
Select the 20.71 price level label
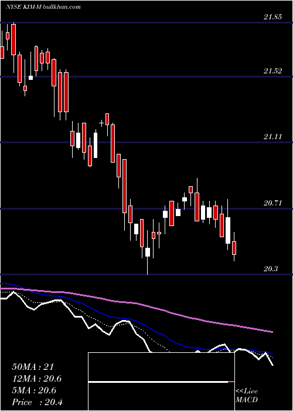point(273,203)
